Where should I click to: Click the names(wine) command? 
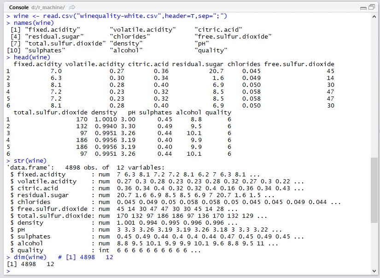(x=34, y=23)
